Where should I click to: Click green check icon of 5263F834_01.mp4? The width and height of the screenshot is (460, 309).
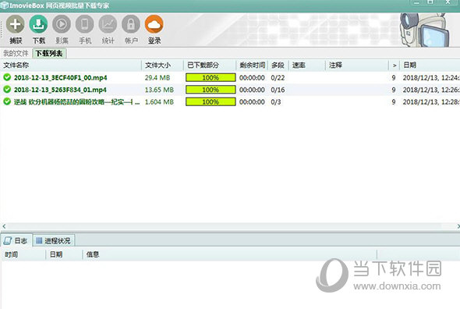[x=7, y=90]
